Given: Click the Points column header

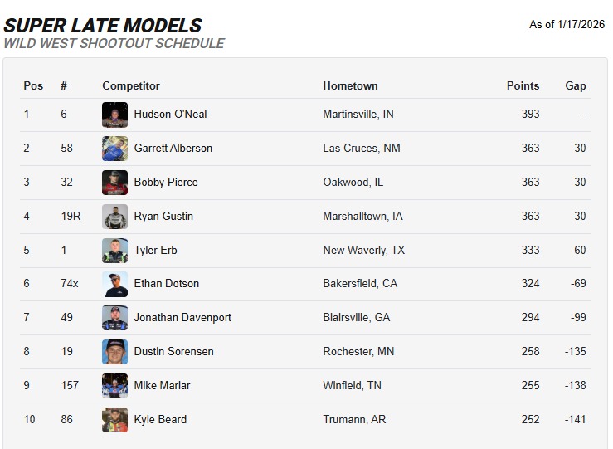Looking at the screenshot, I should [523, 86].
